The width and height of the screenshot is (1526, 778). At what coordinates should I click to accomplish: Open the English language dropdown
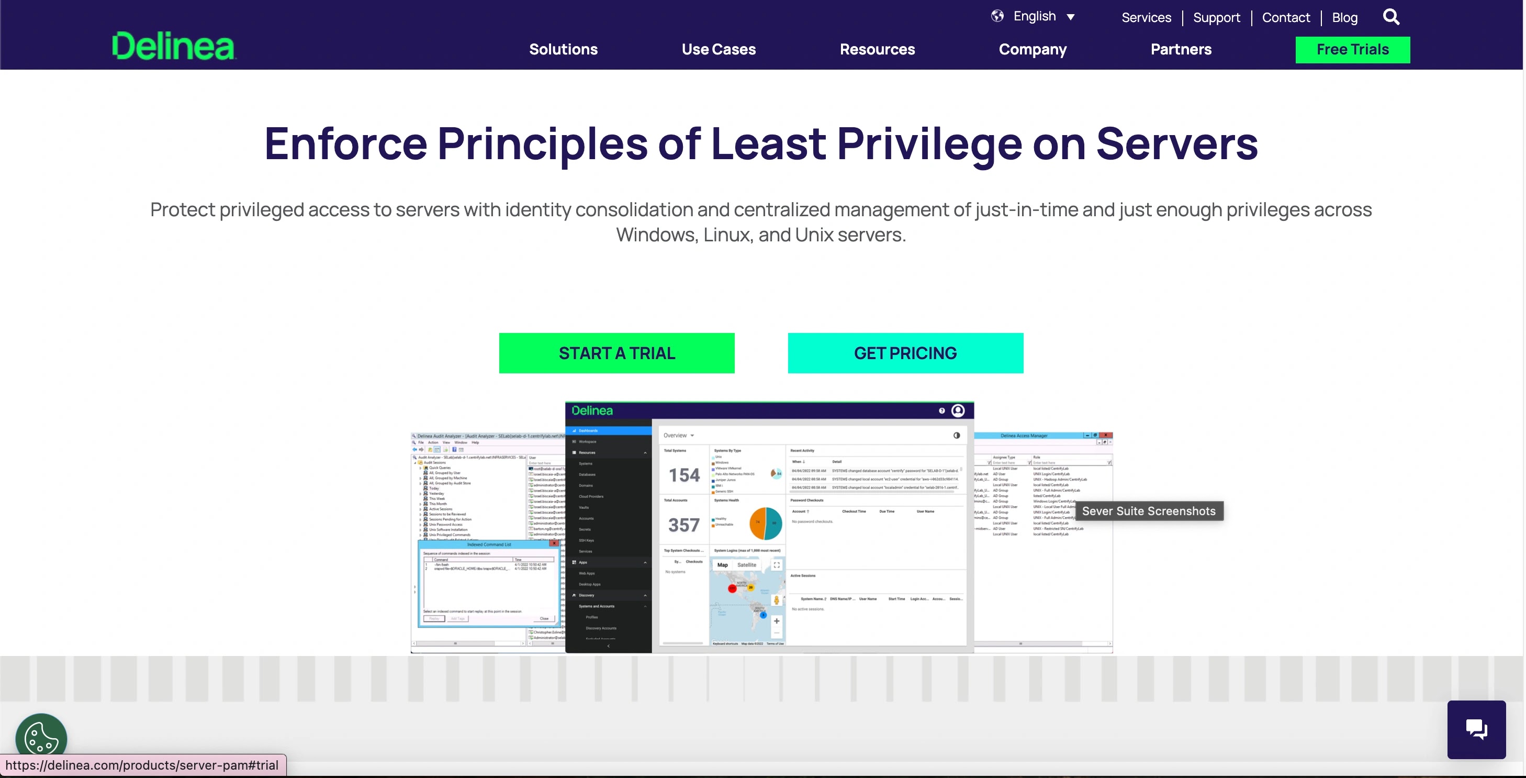point(1044,16)
